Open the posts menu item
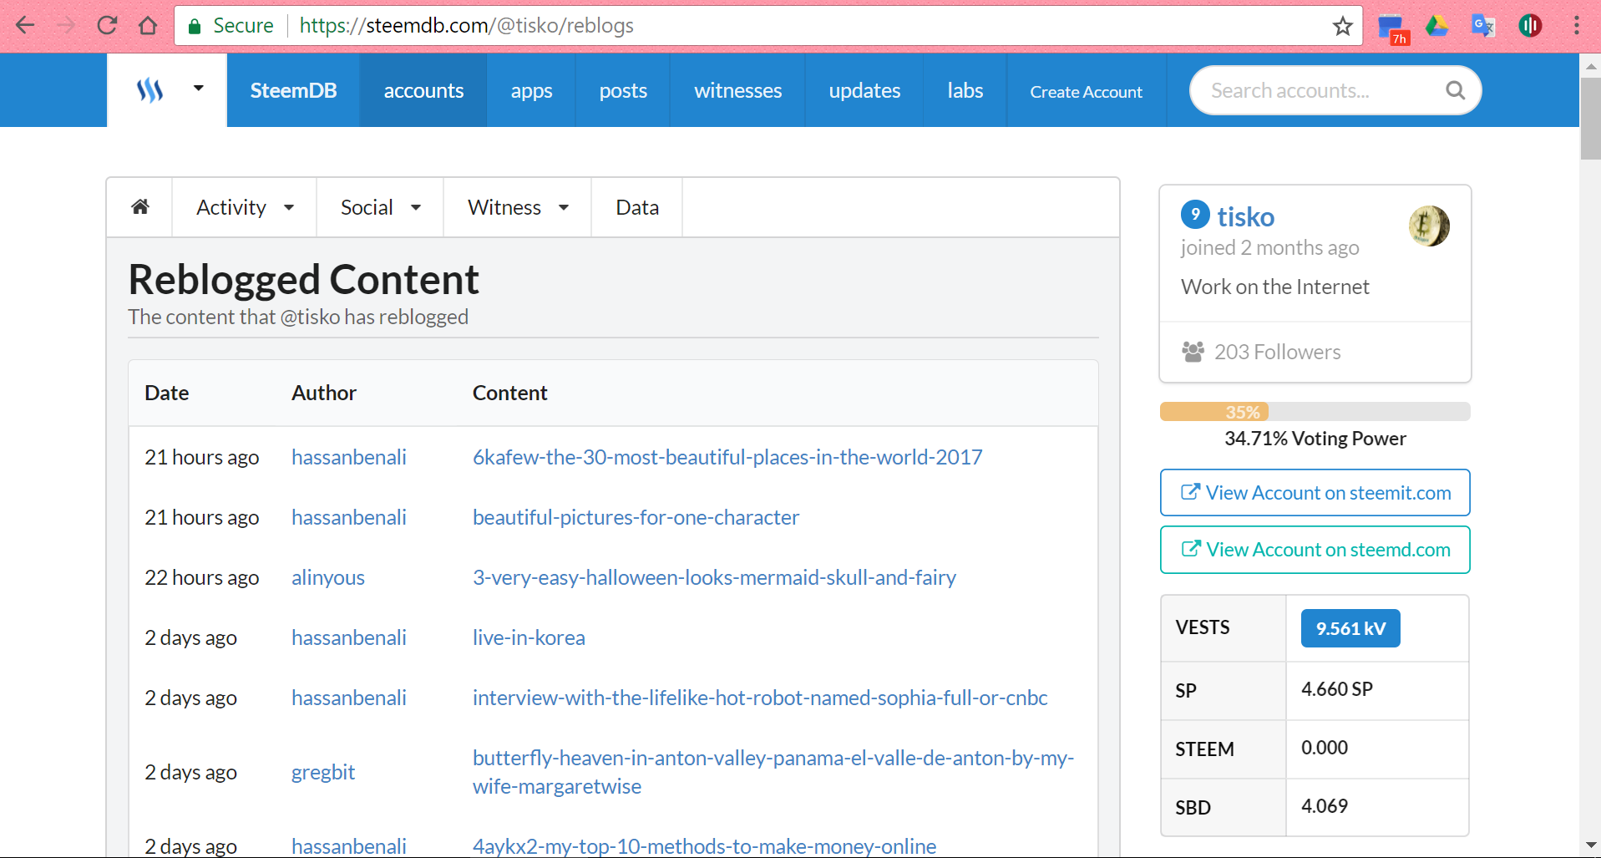Screen dimensions: 1601x858 click(623, 90)
